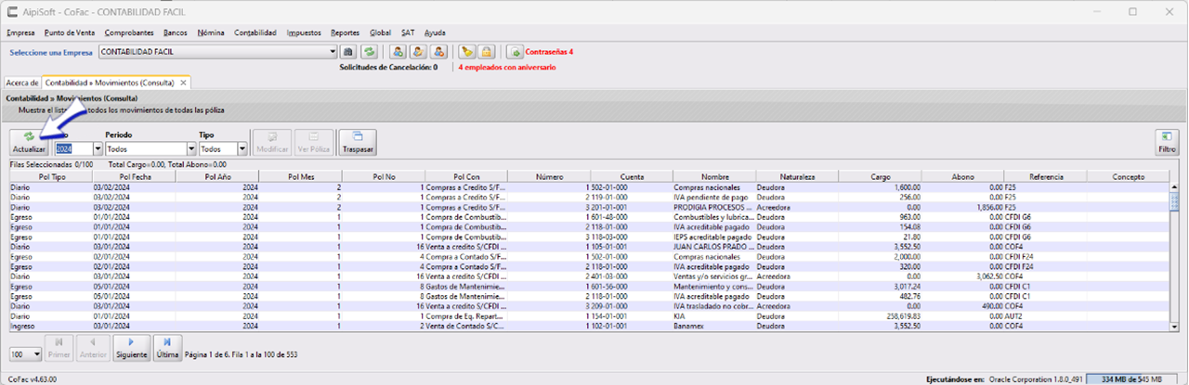Select row named PRODIGIA PROCESOS

588,206
